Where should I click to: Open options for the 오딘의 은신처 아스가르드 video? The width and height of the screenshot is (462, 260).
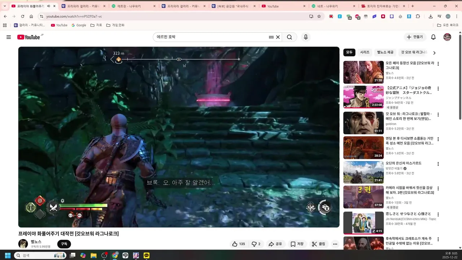click(438, 164)
